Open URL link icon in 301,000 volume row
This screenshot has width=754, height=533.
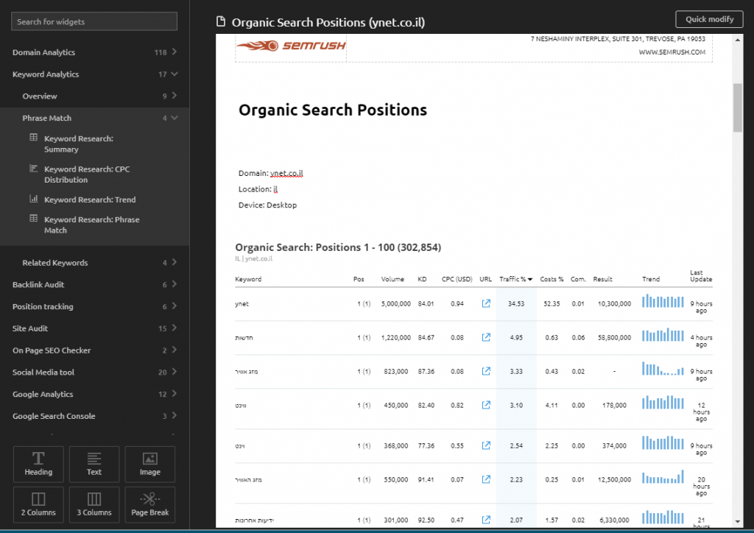tap(486, 520)
